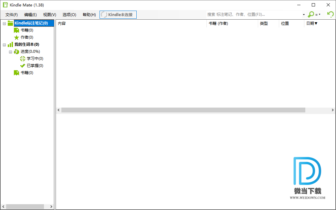Collapse the 我的生词本 tree node
The image size is (336, 210).
[x=4, y=45]
